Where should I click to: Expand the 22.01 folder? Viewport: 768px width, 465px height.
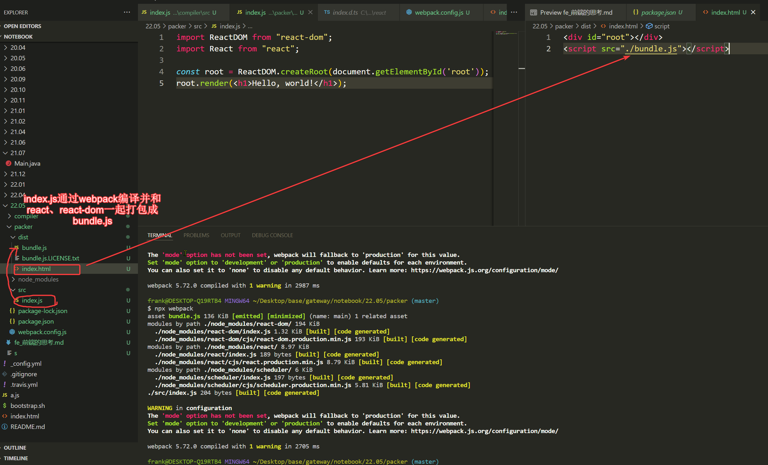tap(69, 184)
